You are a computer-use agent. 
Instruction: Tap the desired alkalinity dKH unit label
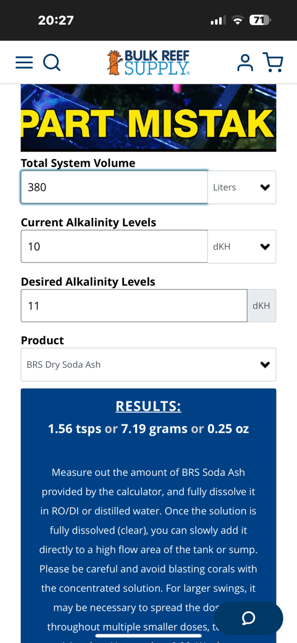[x=262, y=306]
